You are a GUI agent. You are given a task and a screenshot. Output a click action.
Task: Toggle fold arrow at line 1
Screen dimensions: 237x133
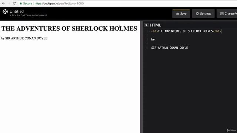(150, 31)
